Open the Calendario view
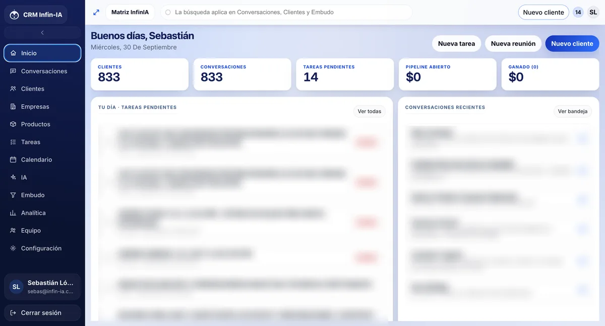Image resolution: width=605 pixels, height=326 pixels. coord(42,159)
